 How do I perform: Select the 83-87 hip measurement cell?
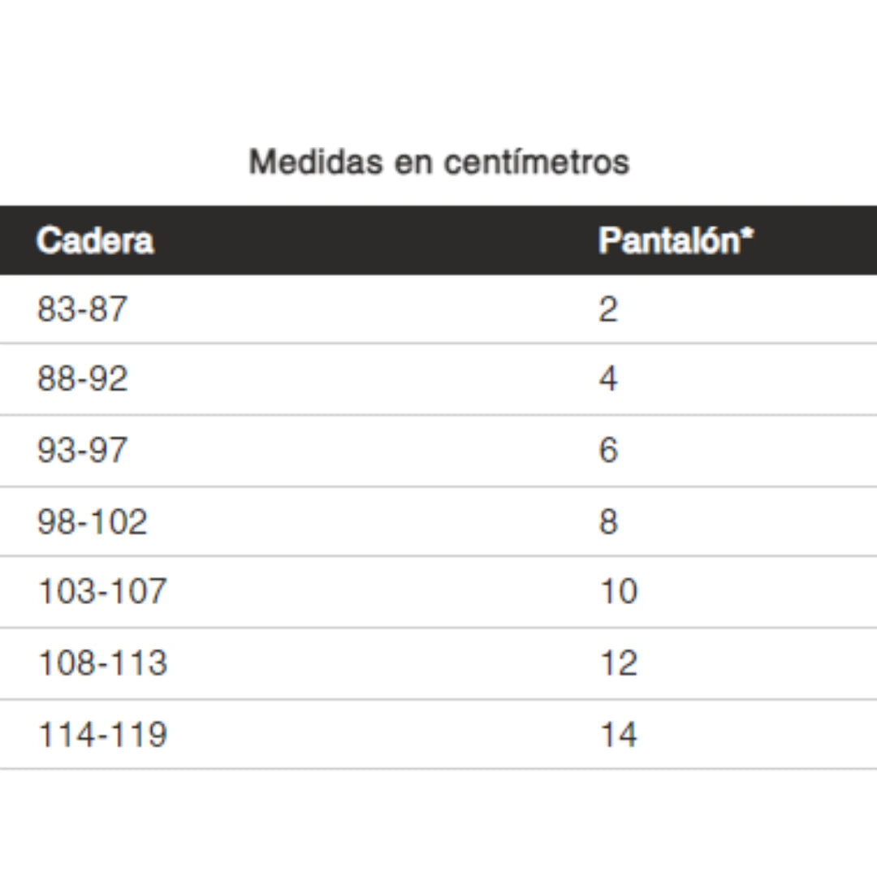tap(82, 309)
